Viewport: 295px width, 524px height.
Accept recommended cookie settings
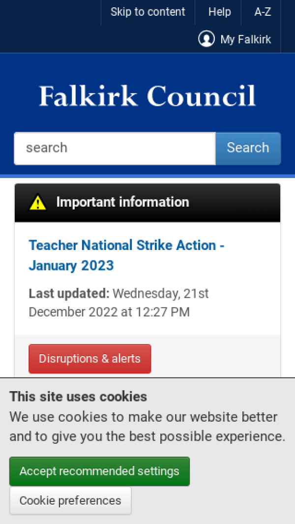pos(99,471)
